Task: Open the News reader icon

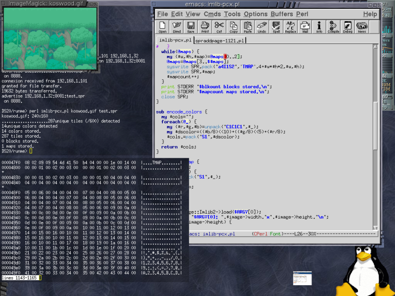Action: (362, 27)
